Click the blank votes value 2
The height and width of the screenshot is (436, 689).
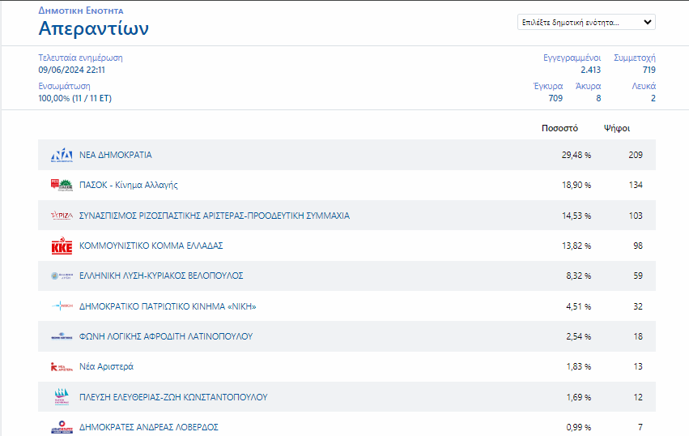[653, 98]
